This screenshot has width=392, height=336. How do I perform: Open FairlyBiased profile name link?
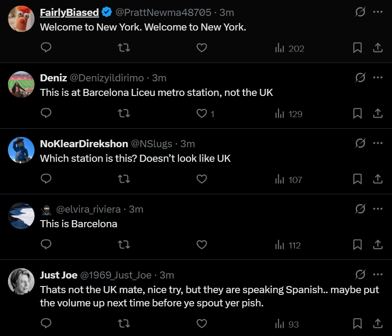click(x=69, y=12)
